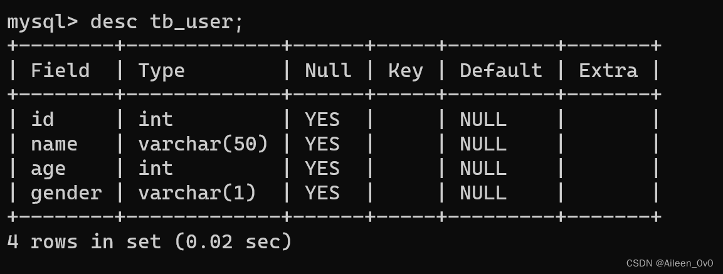Select the id field name

pos(42,119)
